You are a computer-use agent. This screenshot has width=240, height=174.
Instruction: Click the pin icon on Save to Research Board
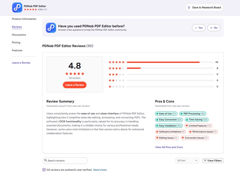[x=189, y=7]
